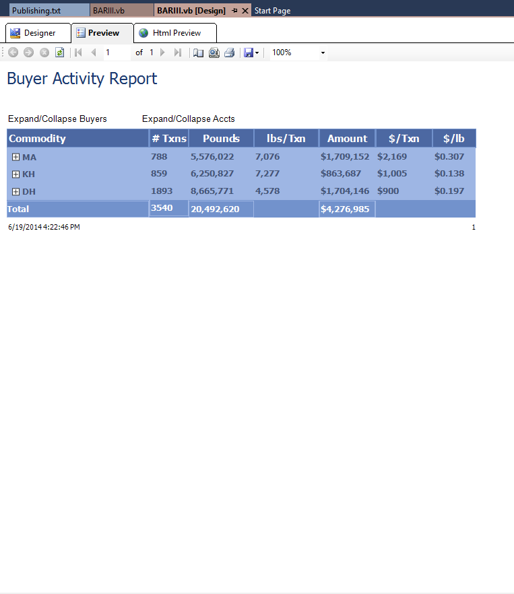Image resolution: width=514 pixels, height=594 pixels.
Task: Click the $900 per transaction cell
Action: point(388,191)
